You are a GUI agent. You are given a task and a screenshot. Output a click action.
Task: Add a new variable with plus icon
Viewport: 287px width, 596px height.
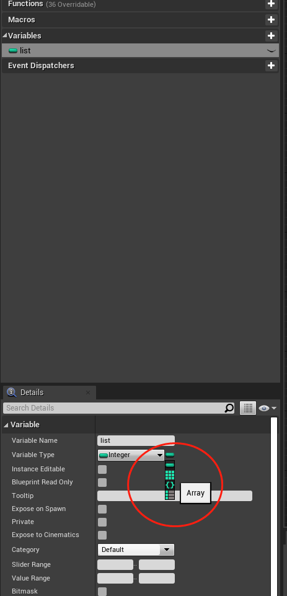pos(271,36)
